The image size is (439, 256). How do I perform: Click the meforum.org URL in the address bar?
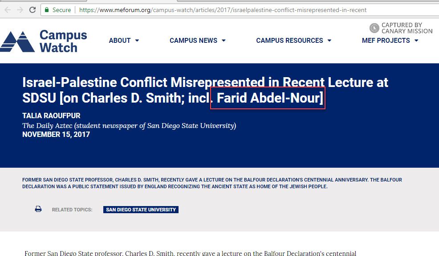point(223,10)
